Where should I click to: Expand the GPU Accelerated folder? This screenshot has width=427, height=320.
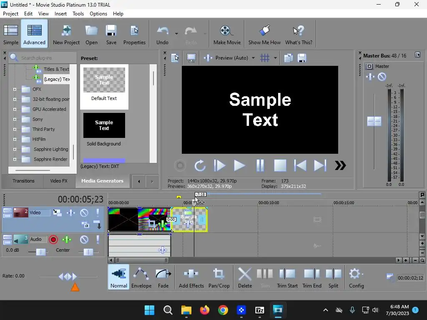tap(15, 110)
